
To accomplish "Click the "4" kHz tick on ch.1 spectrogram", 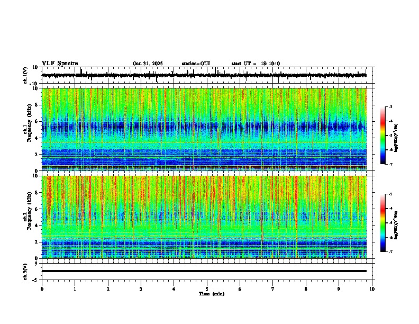I will [37, 138].
